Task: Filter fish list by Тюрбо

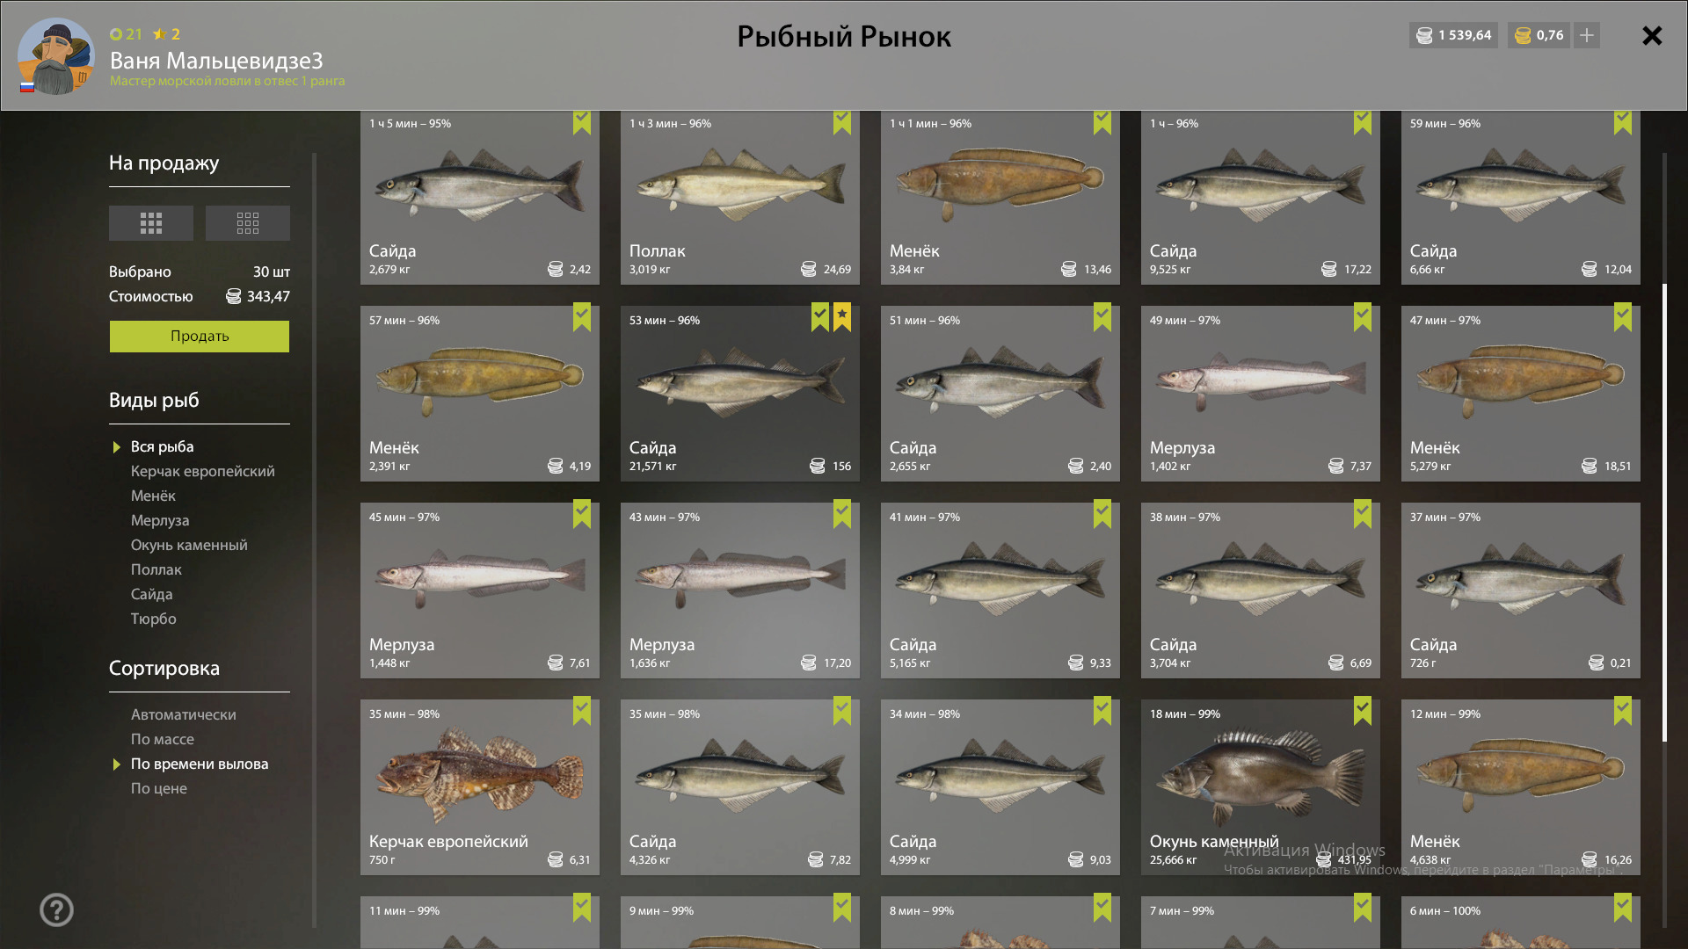Action: (x=154, y=619)
